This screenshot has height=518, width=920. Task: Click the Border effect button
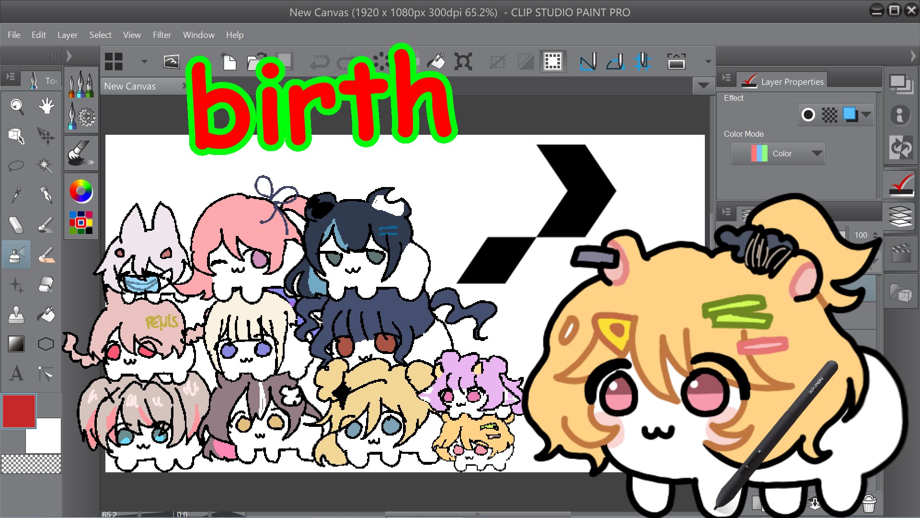tap(808, 115)
